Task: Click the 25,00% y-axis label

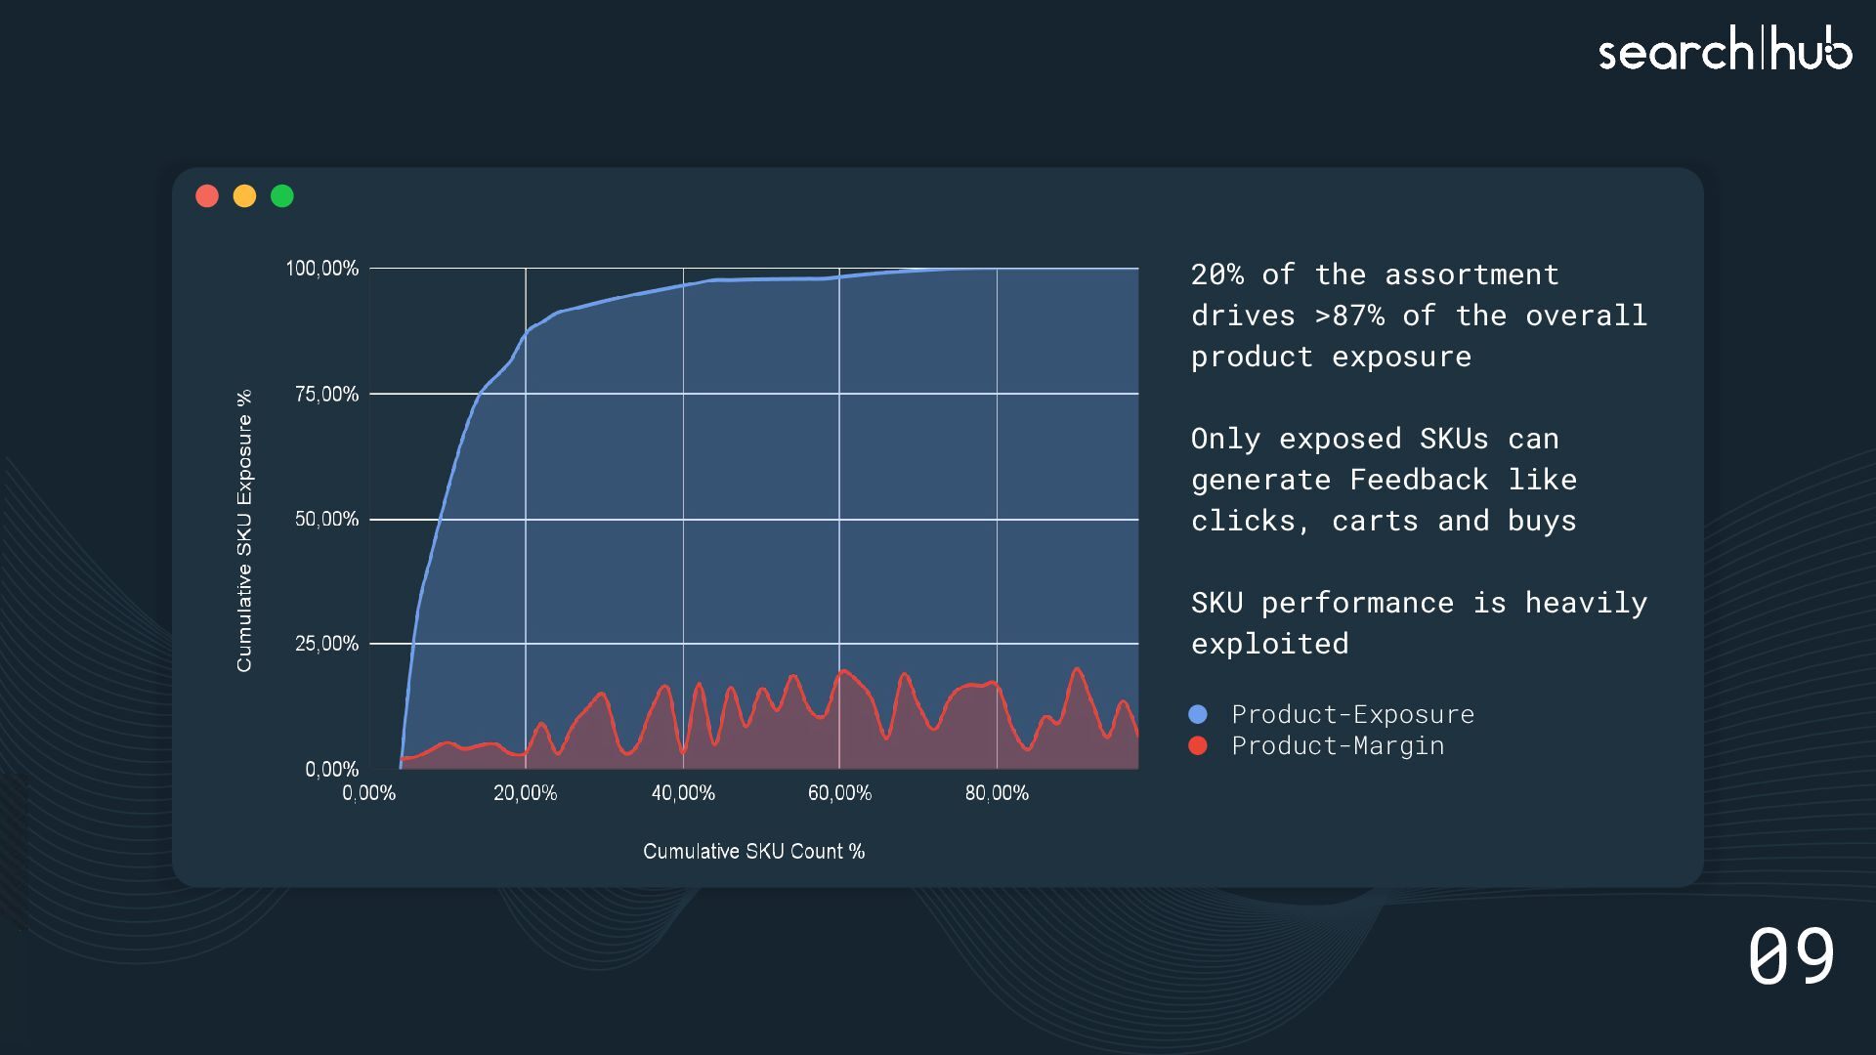Action: click(x=326, y=644)
